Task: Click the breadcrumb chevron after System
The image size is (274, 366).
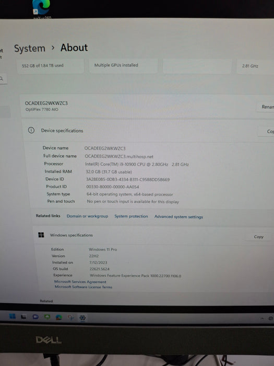Action: point(53,48)
